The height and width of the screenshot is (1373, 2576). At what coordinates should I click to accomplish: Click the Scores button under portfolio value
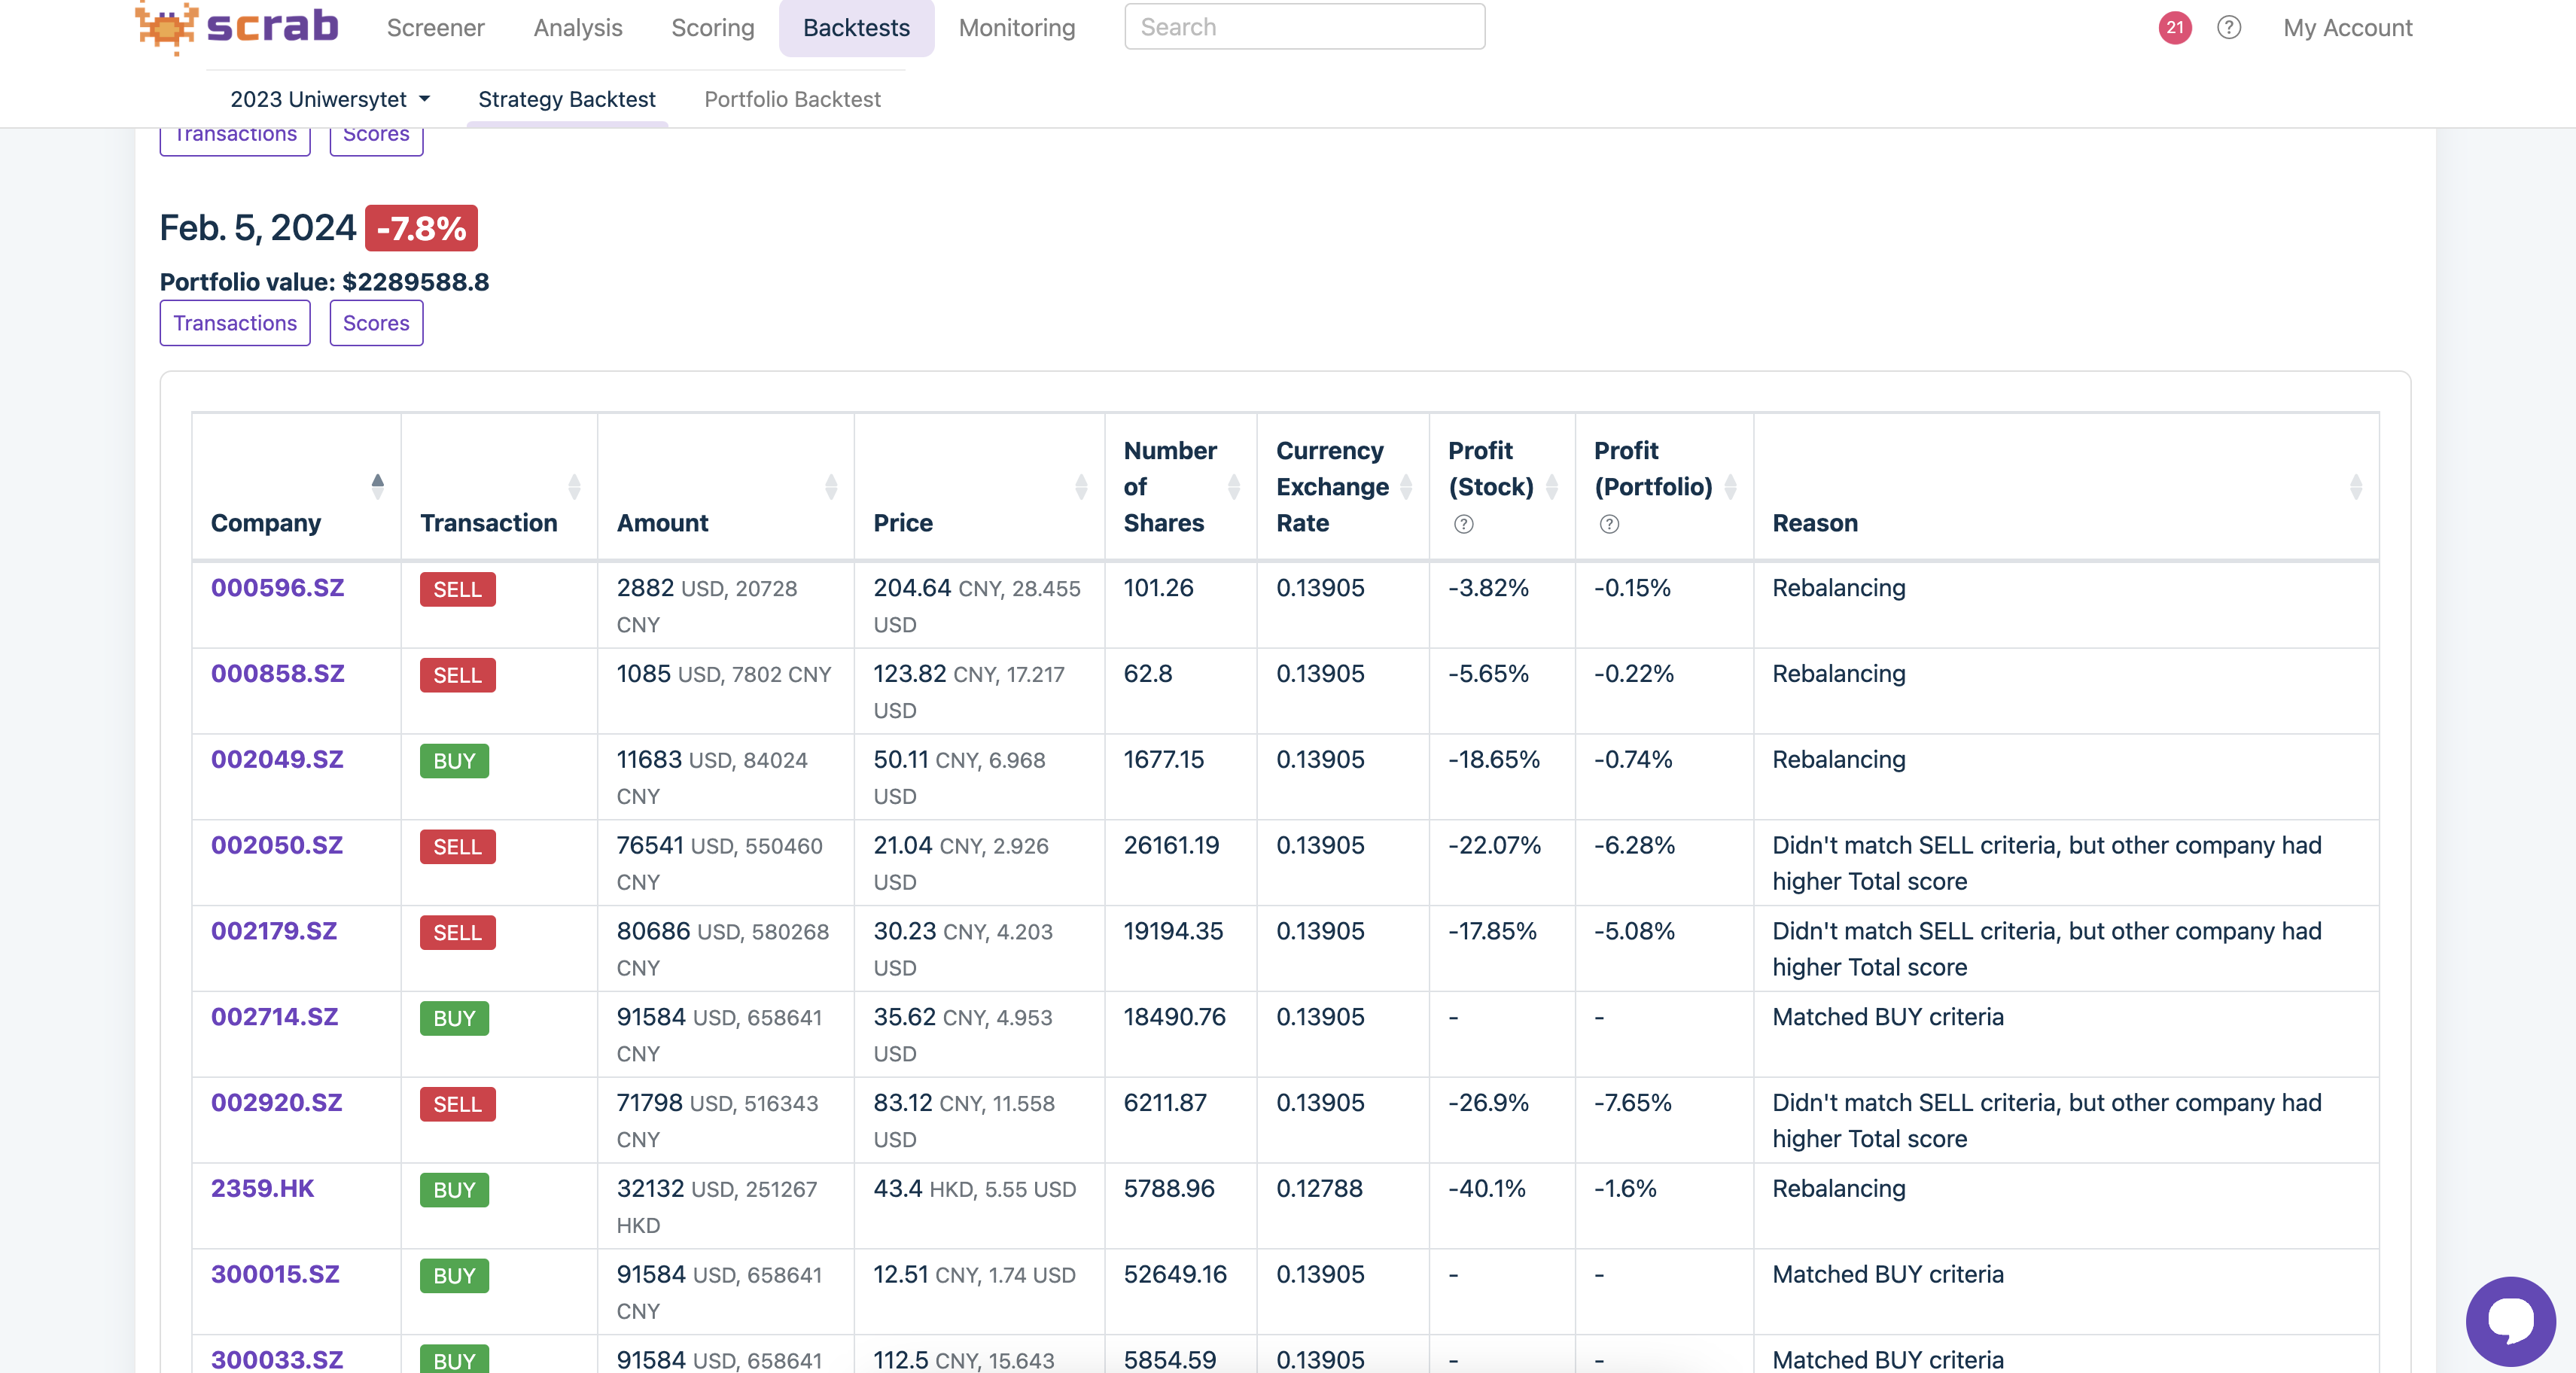pyautogui.click(x=376, y=323)
